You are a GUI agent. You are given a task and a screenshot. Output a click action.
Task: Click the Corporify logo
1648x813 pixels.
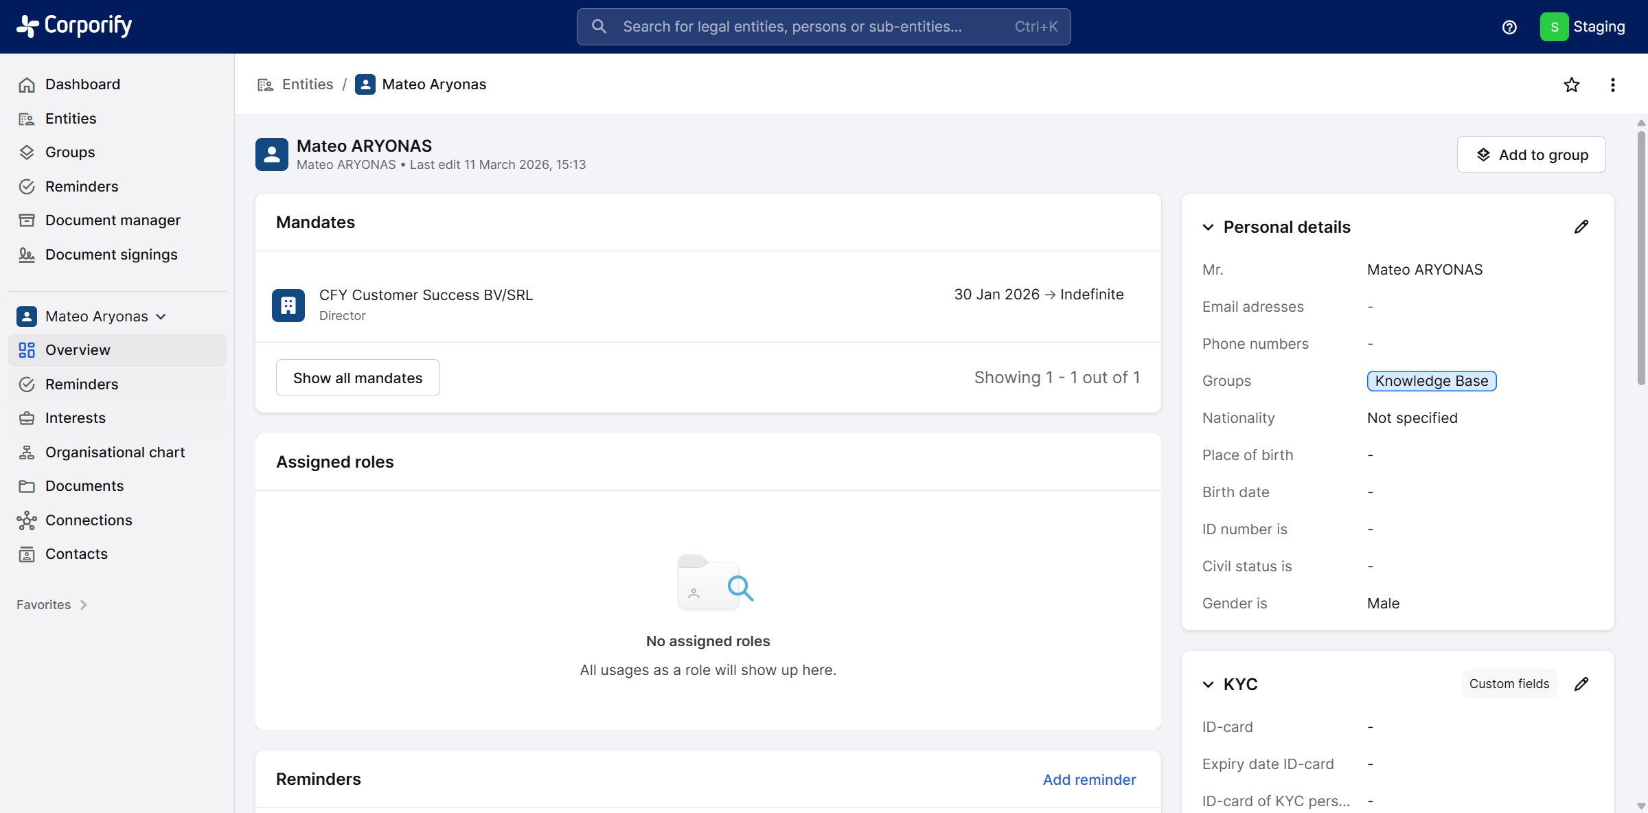pos(74,26)
